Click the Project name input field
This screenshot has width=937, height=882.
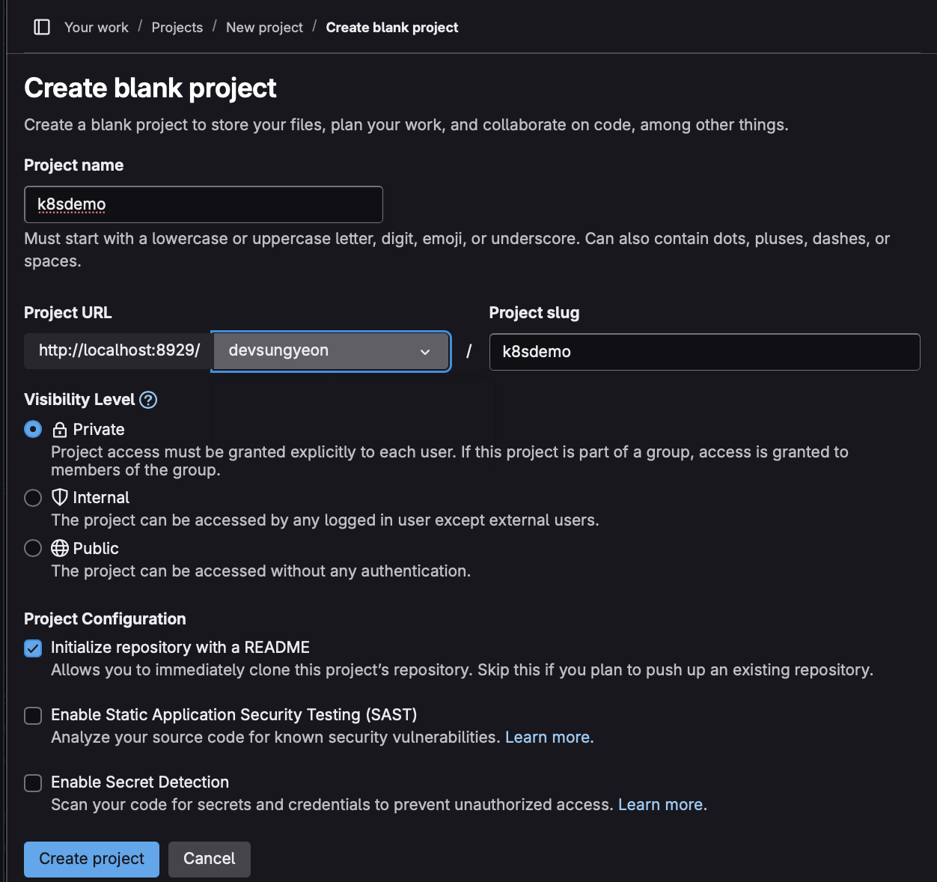coord(204,204)
